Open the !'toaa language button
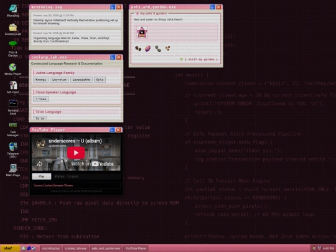The width and height of the screenshot is (336, 252). coord(40,99)
